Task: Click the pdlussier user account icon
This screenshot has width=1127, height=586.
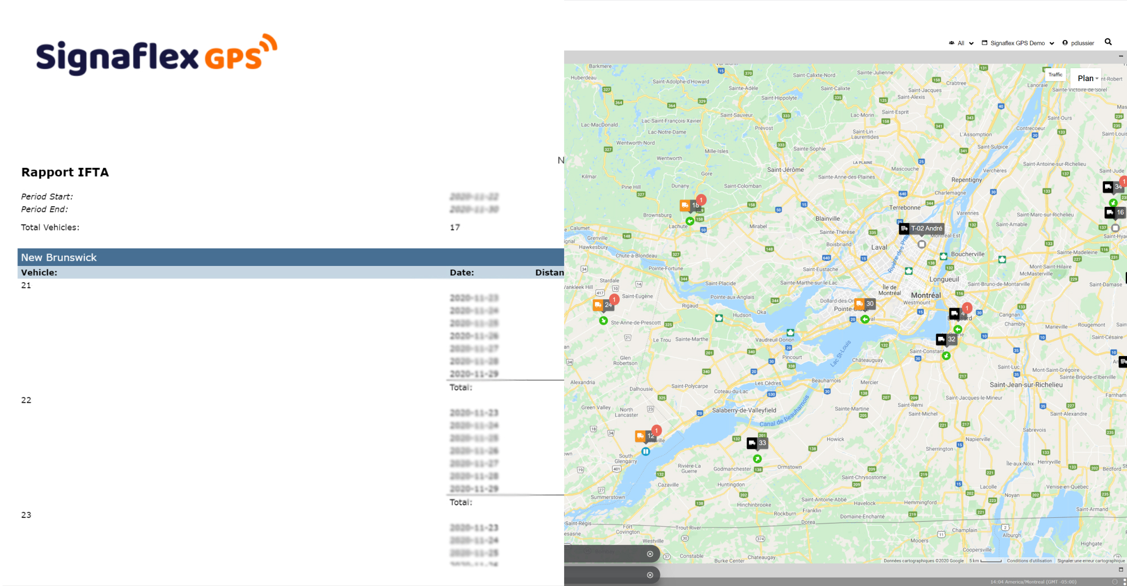Action: tap(1065, 43)
